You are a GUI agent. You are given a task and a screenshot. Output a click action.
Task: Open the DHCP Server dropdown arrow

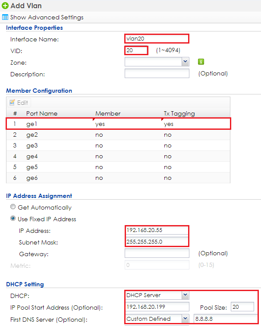tap(186, 295)
